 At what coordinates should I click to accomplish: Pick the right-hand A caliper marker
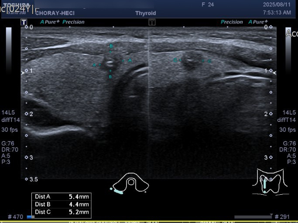pyautogui.click(x=123, y=61)
